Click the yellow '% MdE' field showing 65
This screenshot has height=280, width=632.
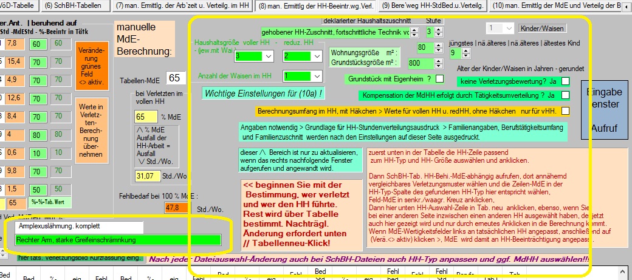click(146, 117)
